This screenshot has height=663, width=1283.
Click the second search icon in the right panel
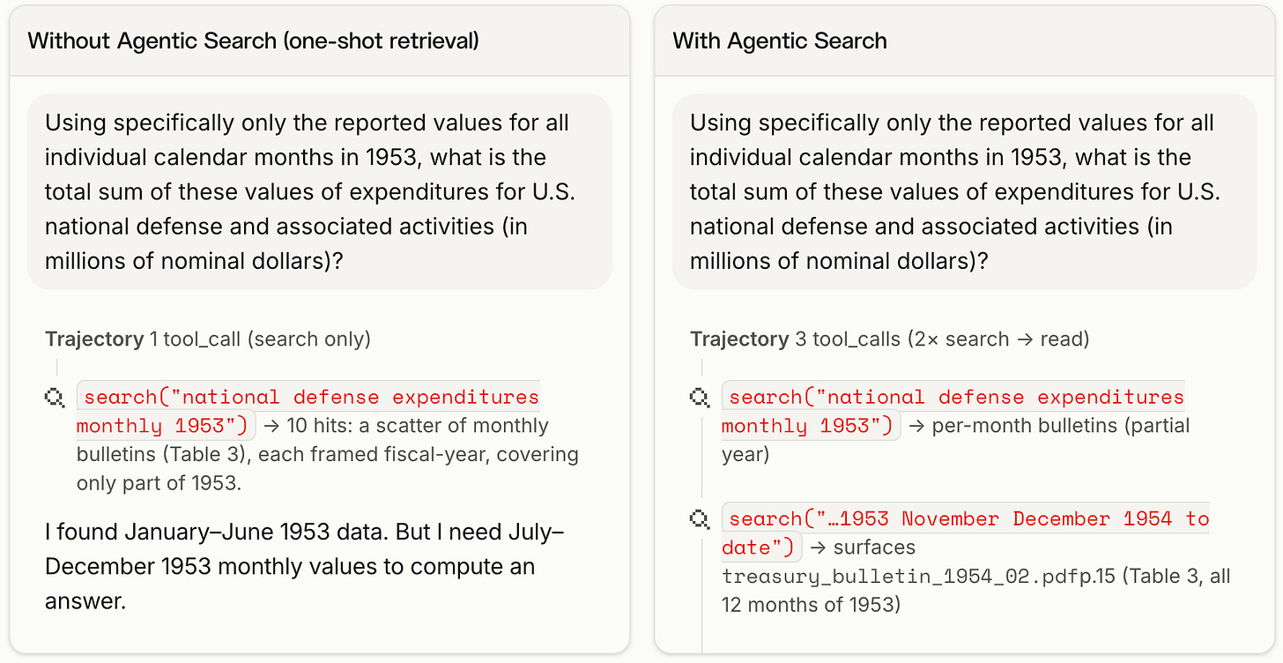(700, 519)
